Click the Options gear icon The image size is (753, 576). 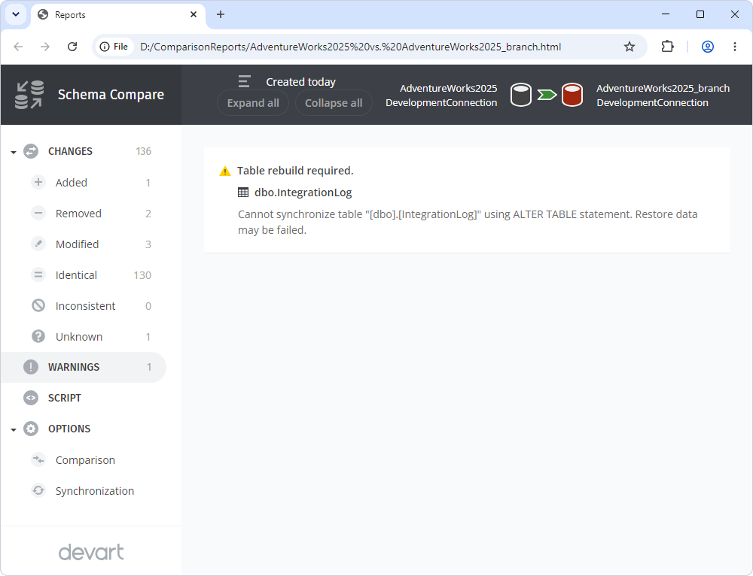pyautogui.click(x=31, y=429)
